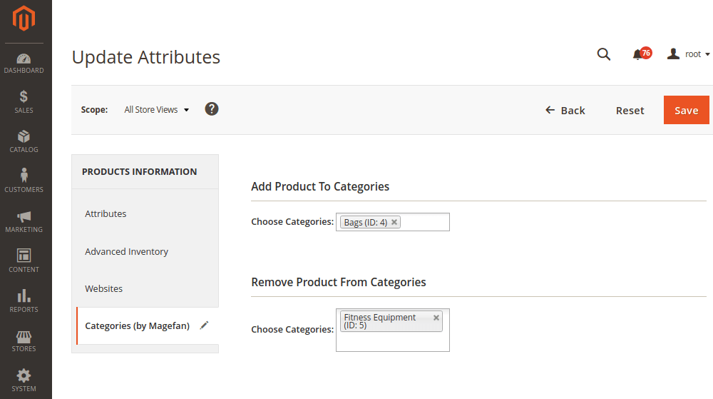
Task: Go Back to the previous page
Action: [565, 111]
